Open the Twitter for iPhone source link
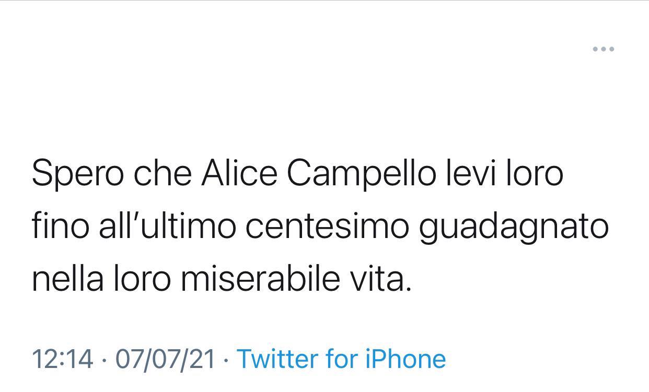 tap(341, 359)
